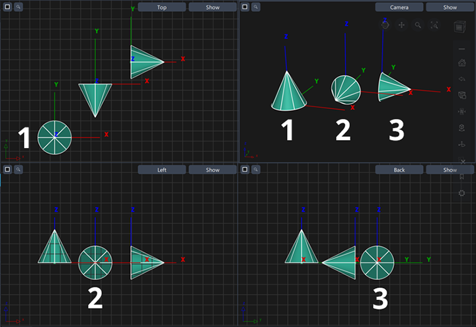This screenshot has width=476, height=327.
Task: Open the Top view selector dropdown
Action: [162, 7]
